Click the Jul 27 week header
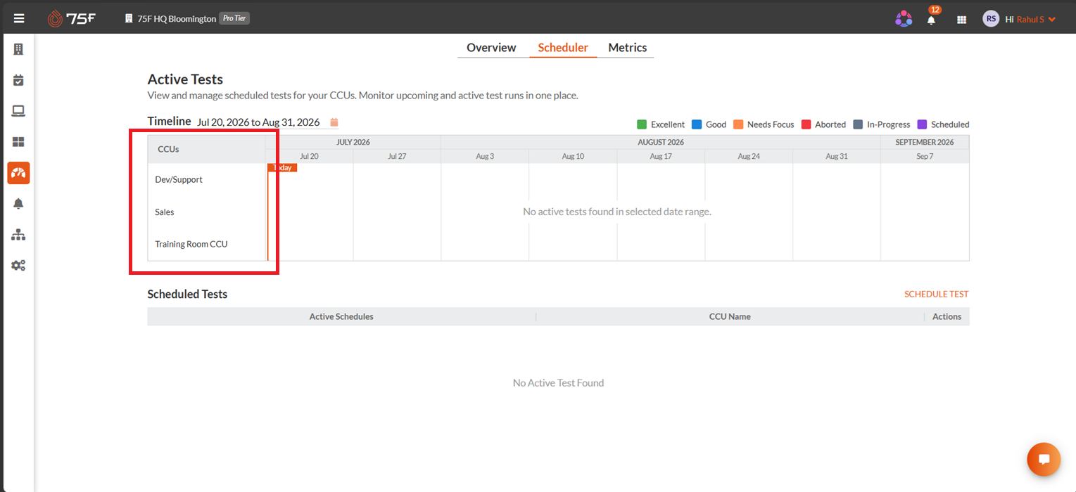The width and height of the screenshot is (1076, 492). point(397,156)
